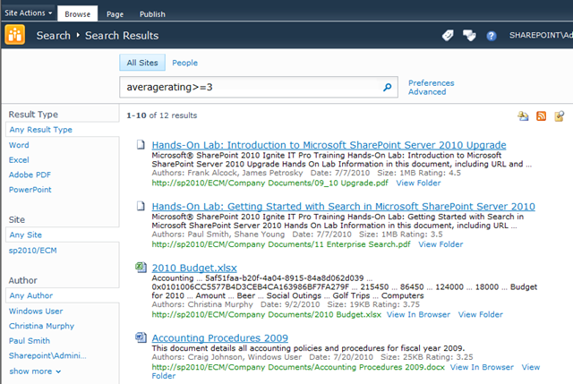The width and height of the screenshot is (573, 384).
Task: Click View Folder for 09_10 Upgrade.pdf
Action: point(418,183)
